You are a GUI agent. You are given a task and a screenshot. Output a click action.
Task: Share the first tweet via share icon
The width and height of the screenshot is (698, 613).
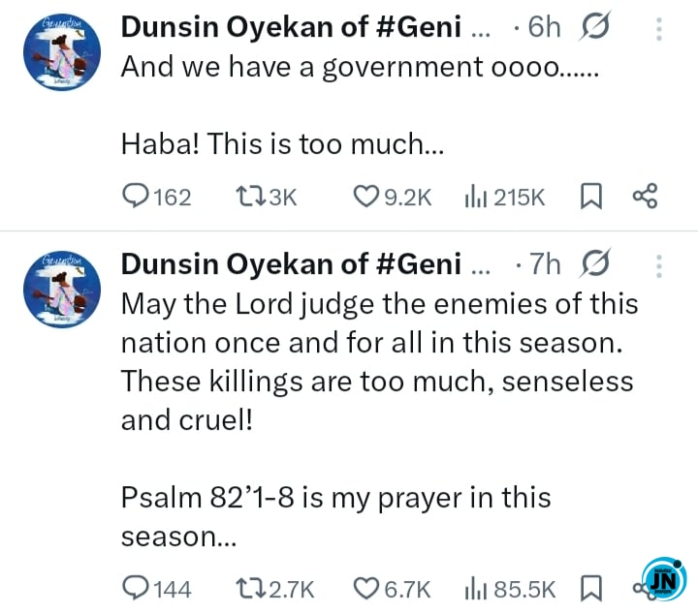coord(645,198)
